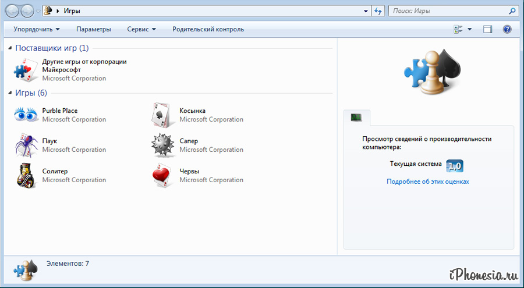Select the Паук title text
This screenshot has width=524, height=288.
tap(50, 141)
